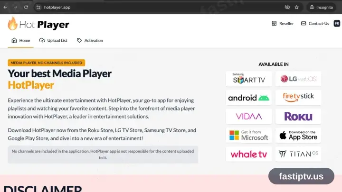Open the Activation tab

click(x=90, y=40)
